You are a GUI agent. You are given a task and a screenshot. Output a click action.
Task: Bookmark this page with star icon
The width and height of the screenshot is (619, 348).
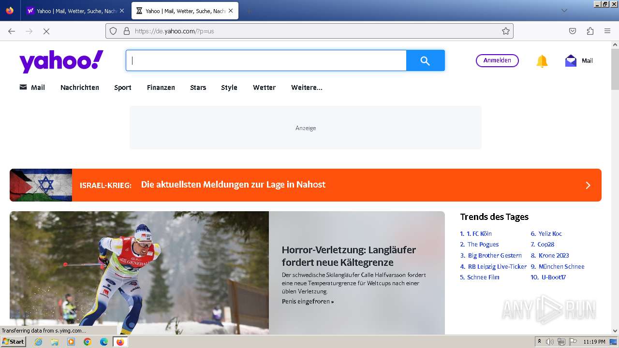(x=506, y=31)
